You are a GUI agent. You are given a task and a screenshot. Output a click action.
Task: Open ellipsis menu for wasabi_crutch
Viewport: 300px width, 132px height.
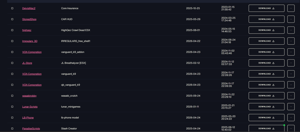click(x=291, y=96)
